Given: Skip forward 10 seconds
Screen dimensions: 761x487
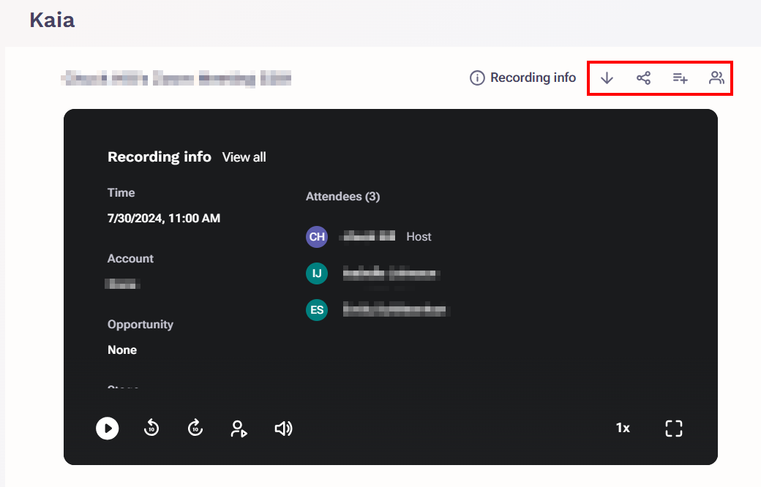Looking at the screenshot, I should click(195, 429).
